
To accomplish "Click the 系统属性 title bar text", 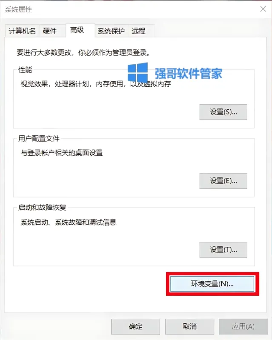I will 18,9.
